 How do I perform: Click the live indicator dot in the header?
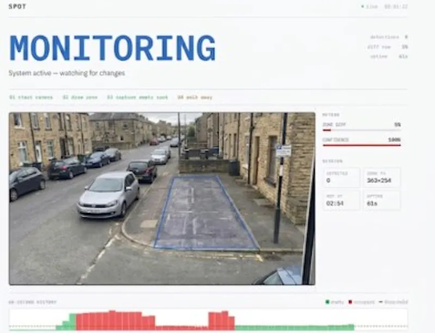click(x=362, y=7)
